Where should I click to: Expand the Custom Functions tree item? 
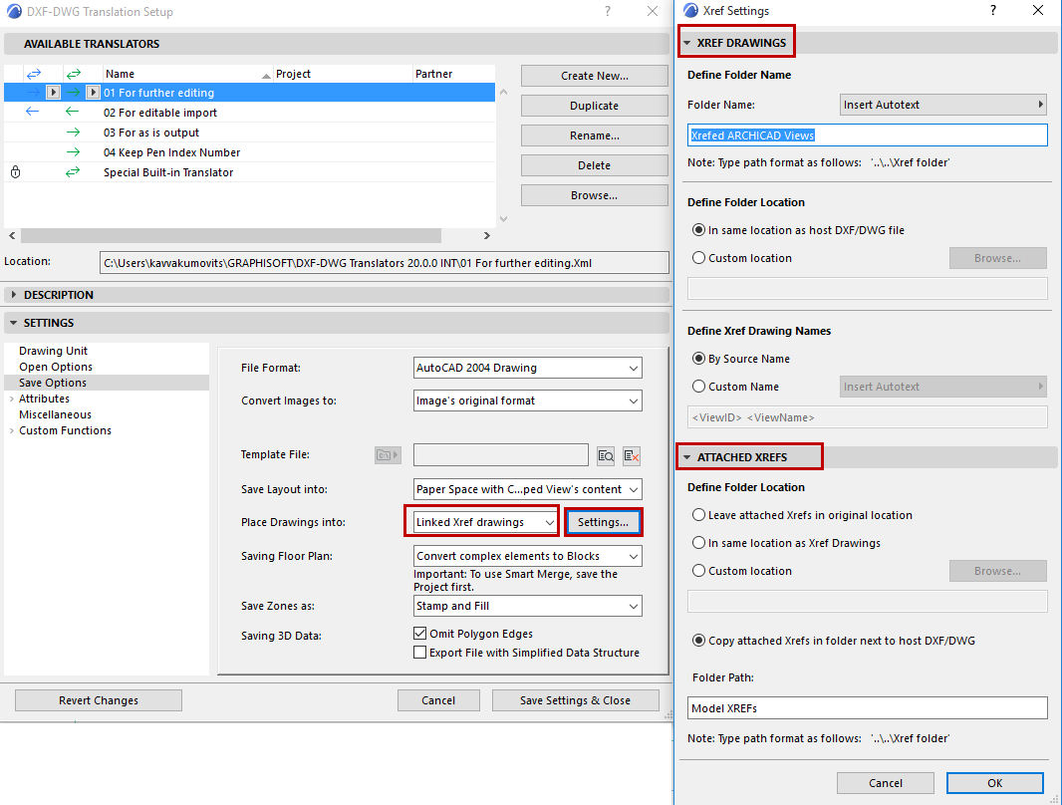pyautogui.click(x=12, y=430)
